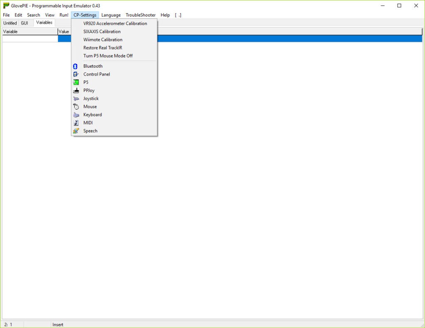
Task: Collapse the CP-Settings menu
Action: [85, 15]
